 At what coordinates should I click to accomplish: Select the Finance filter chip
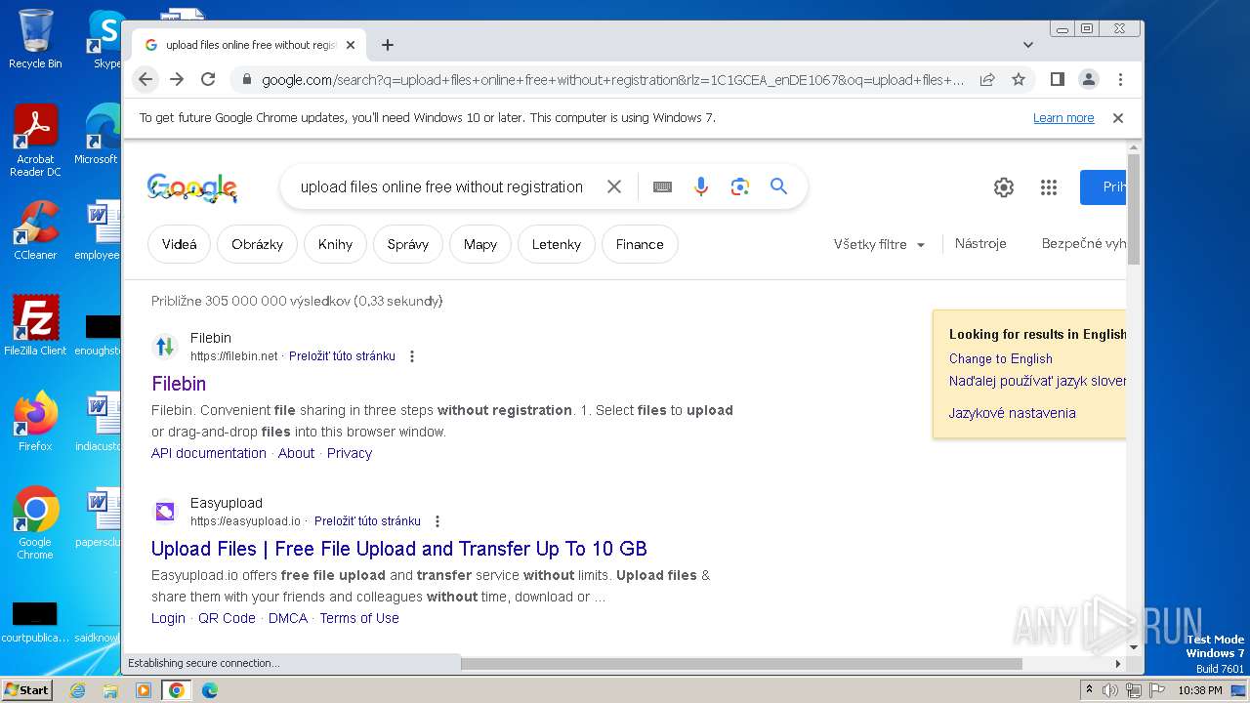coord(640,244)
